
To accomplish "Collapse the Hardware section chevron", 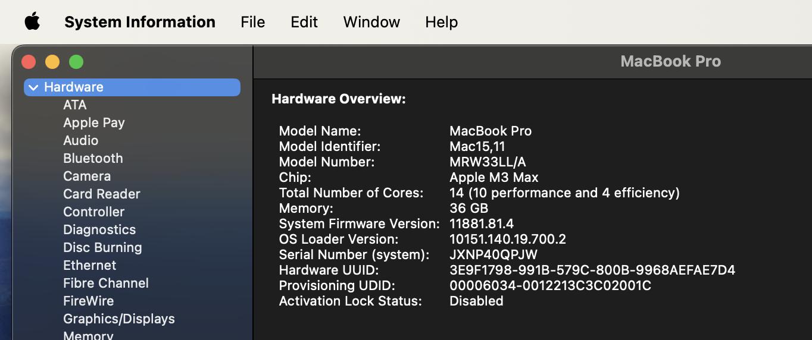I will pyautogui.click(x=33, y=87).
